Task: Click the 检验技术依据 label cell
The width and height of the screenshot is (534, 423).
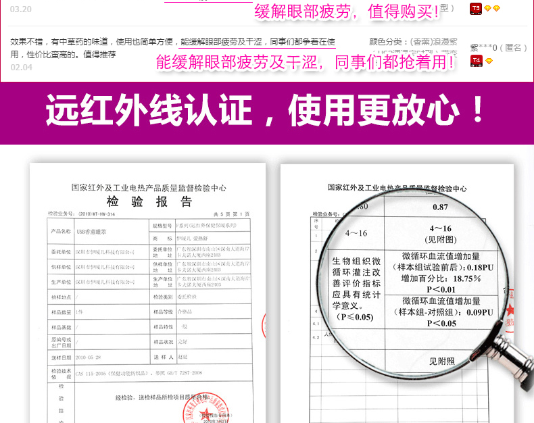Action: click(62, 374)
